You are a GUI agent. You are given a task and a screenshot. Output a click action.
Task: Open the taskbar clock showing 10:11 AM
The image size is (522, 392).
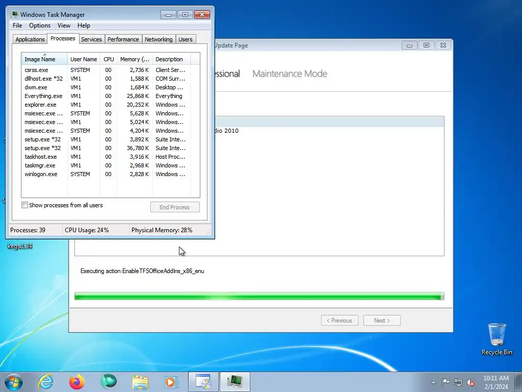click(x=495, y=382)
